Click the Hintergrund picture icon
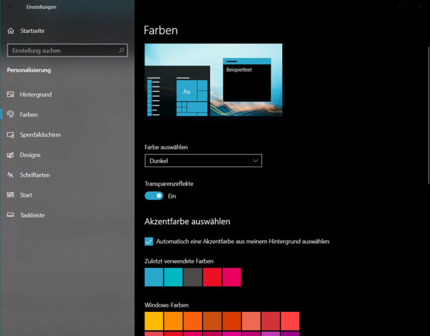This screenshot has width=430, height=336. coord(11,94)
